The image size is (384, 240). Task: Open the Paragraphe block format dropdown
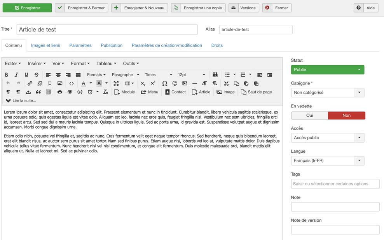point(126,75)
